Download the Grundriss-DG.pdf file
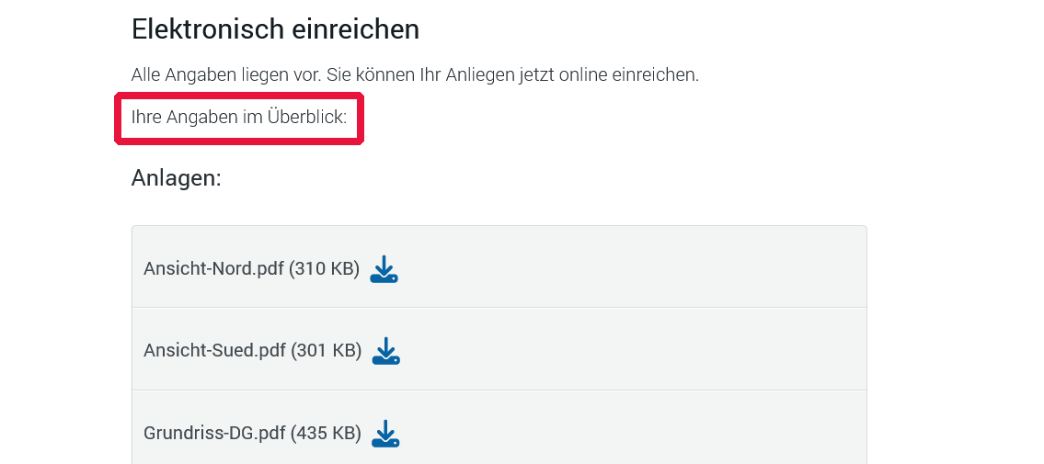Screen dimensions: 1044x464 [x=386, y=433]
